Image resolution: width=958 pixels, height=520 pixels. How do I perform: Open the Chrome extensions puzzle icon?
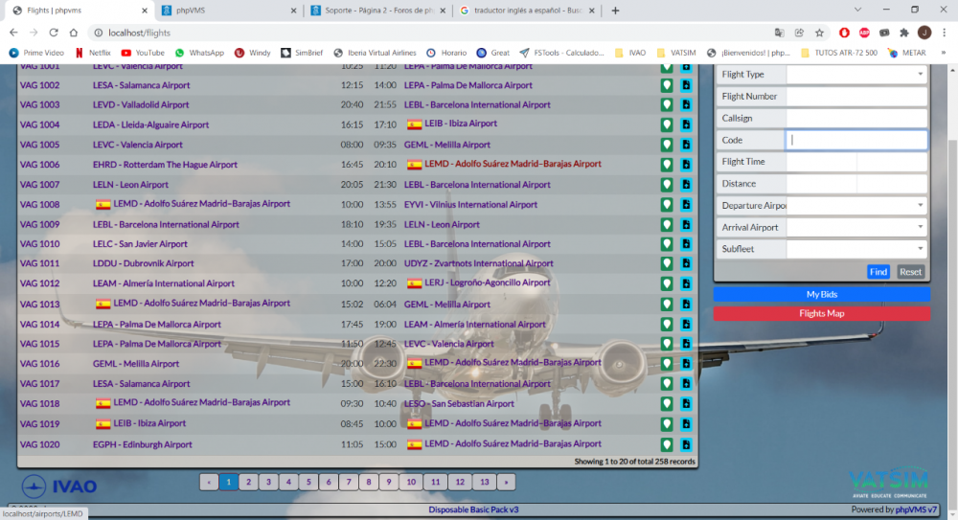(903, 33)
